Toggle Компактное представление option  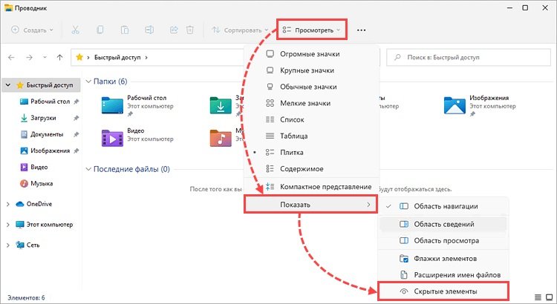tap(311, 187)
